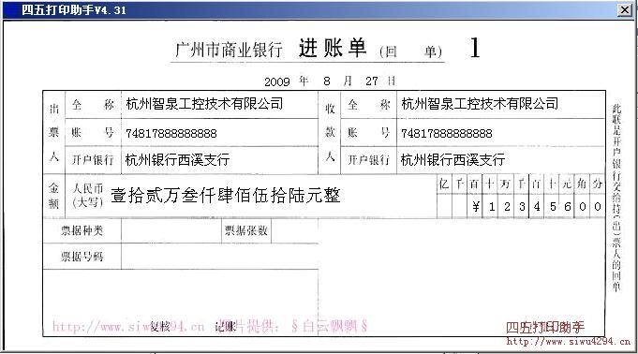This screenshot has width=638, height=354.
Task: Click the amount in words 壹拾贰万叁仟肆佰伍拾陆元整
Action: click(x=226, y=196)
